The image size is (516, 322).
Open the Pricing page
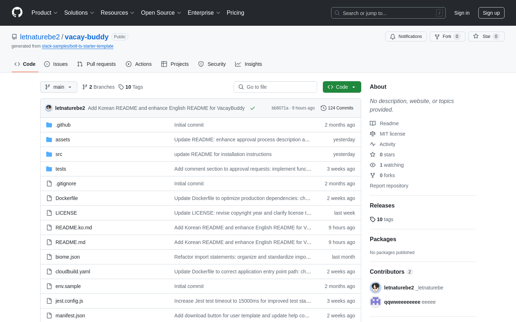coord(235,13)
